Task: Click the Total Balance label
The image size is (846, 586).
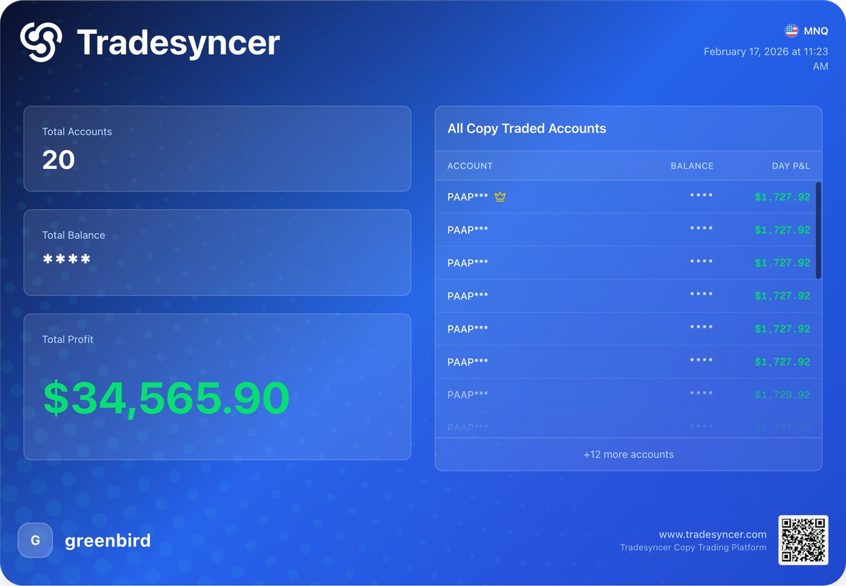Action: [x=73, y=235]
